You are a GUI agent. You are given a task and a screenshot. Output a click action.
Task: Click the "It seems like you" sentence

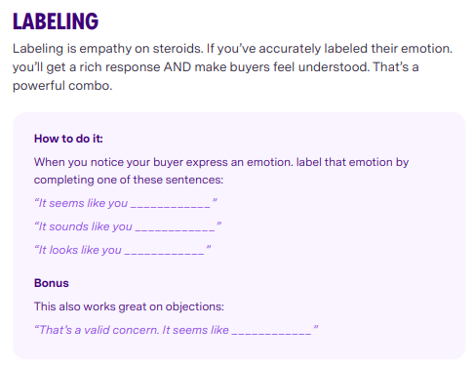(126, 203)
